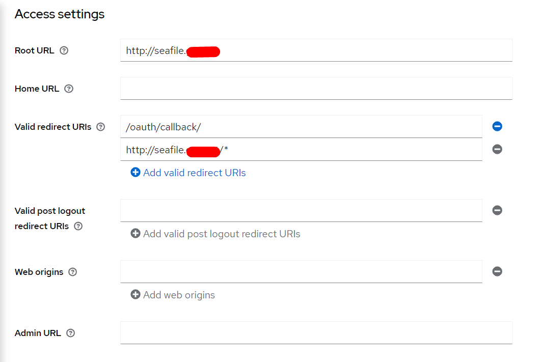Click the Web origins help icon
The image size is (536, 362).
73,272
